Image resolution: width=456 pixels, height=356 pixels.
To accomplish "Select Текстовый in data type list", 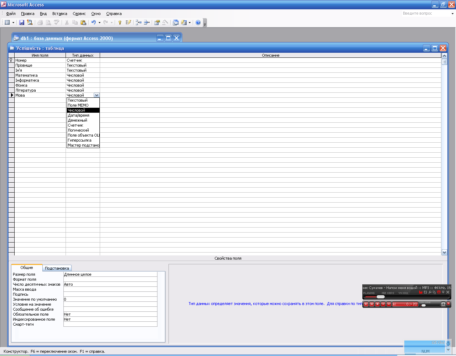I will point(83,100).
